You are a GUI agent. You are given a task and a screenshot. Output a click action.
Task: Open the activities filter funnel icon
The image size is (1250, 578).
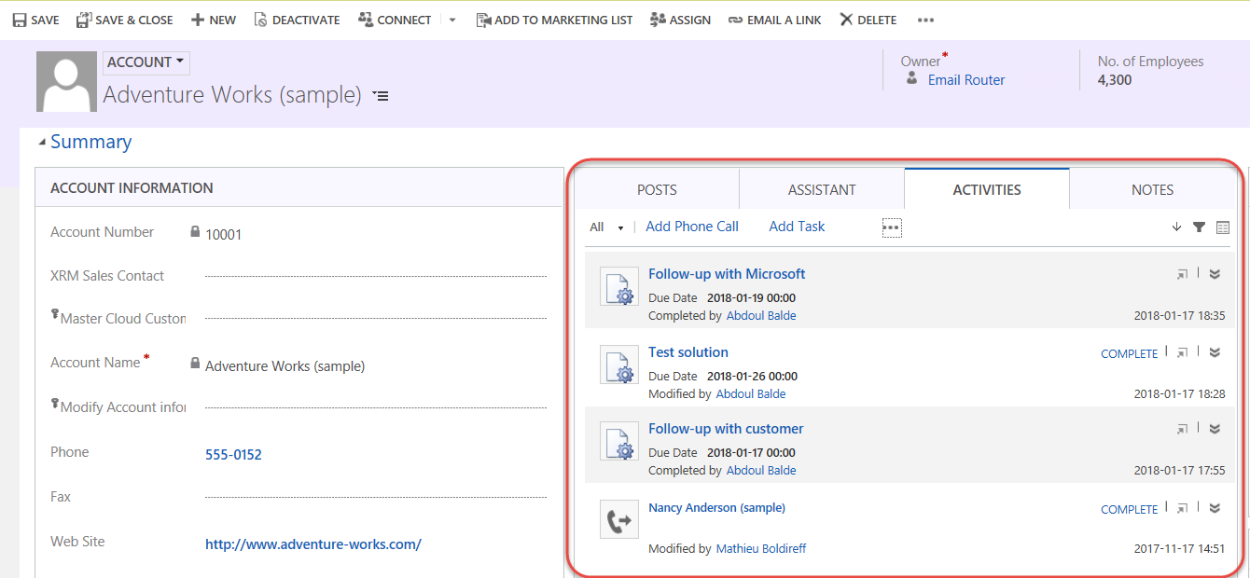click(x=1200, y=227)
